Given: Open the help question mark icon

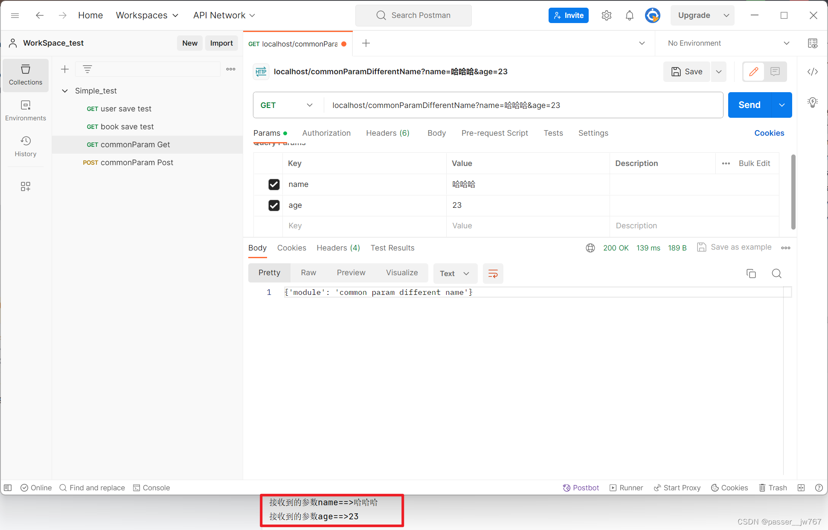Looking at the screenshot, I should point(819,488).
